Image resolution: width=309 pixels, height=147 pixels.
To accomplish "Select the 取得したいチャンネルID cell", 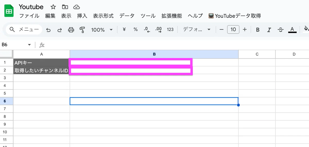I will [x=41, y=70].
